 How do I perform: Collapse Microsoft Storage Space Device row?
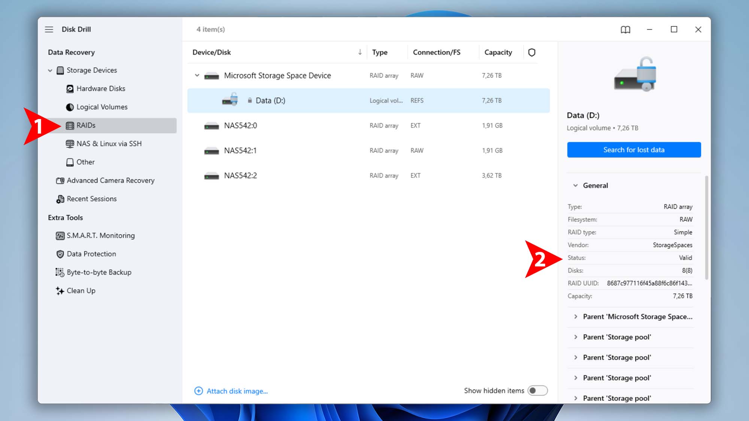197,75
